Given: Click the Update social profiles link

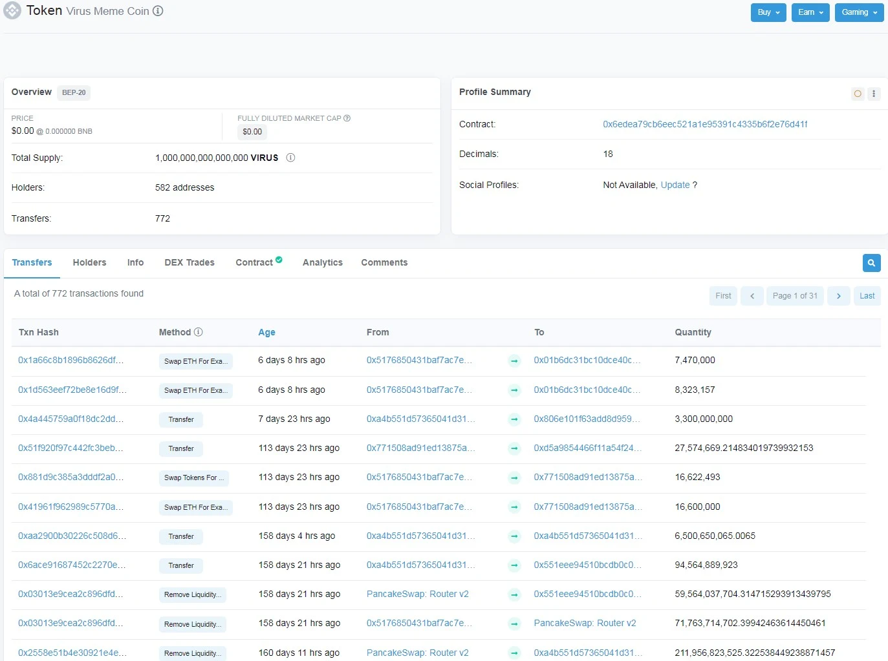Looking at the screenshot, I should click(675, 185).
